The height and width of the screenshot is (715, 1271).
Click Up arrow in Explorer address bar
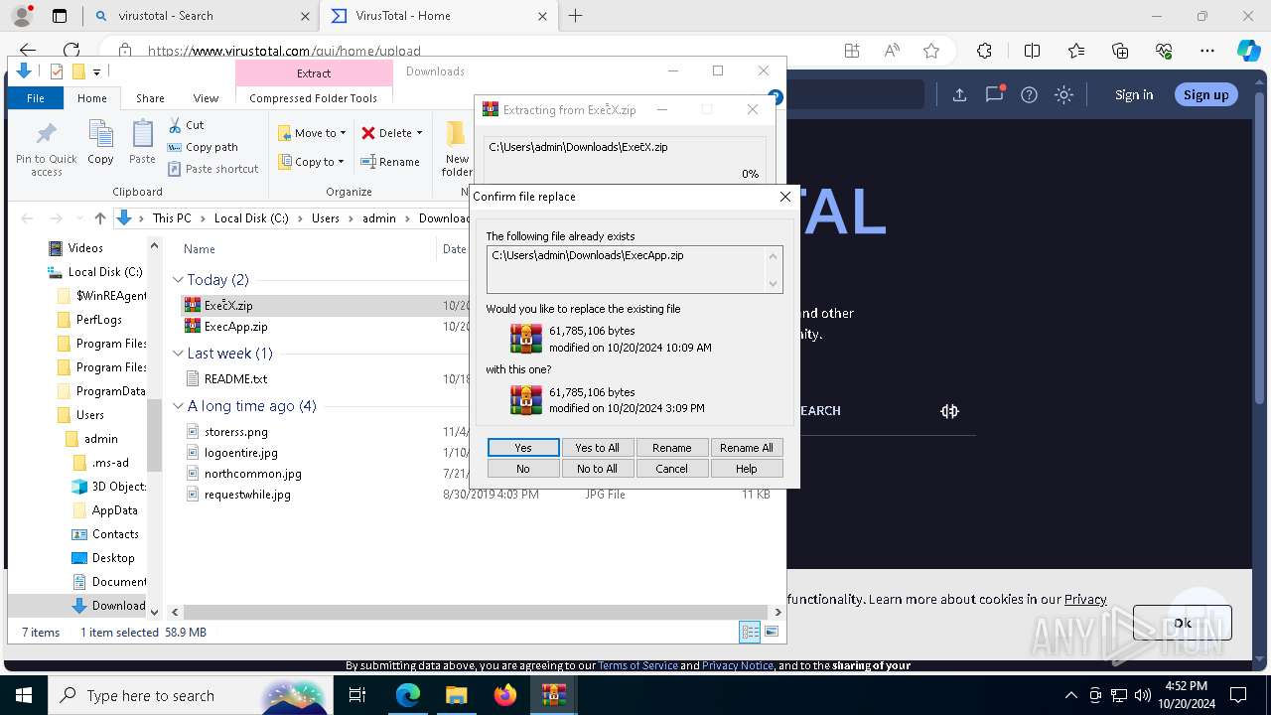pos(100,218)
